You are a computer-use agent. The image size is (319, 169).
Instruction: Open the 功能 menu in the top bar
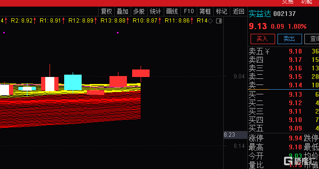pyautogui.click(x=307, y=2)
